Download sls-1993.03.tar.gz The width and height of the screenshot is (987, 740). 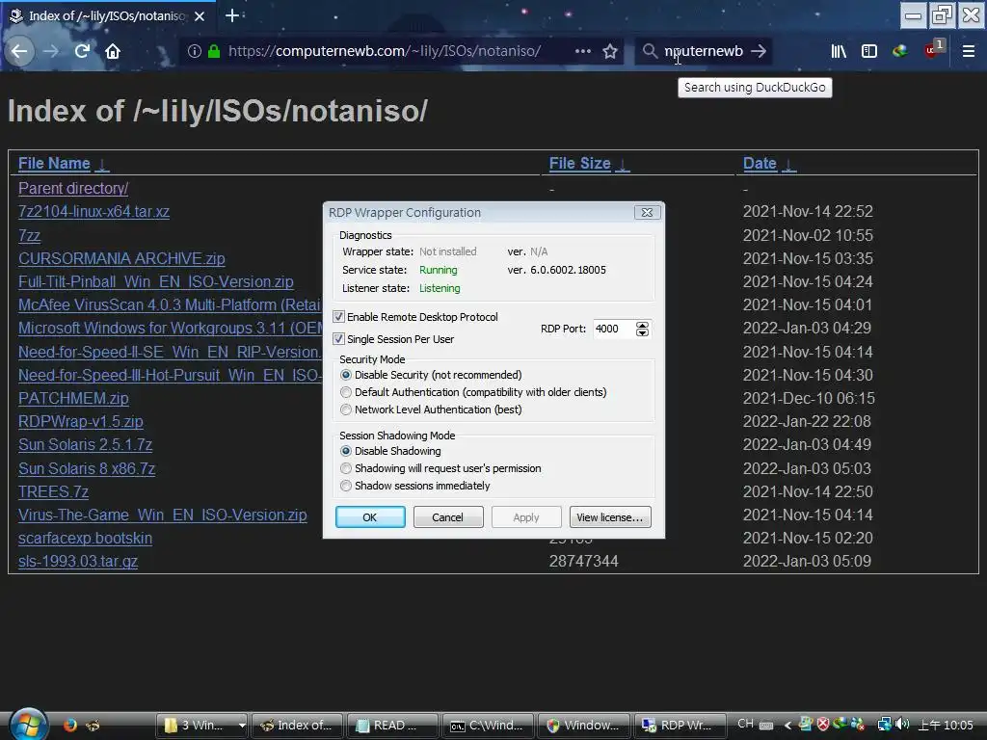pos(78,562)
